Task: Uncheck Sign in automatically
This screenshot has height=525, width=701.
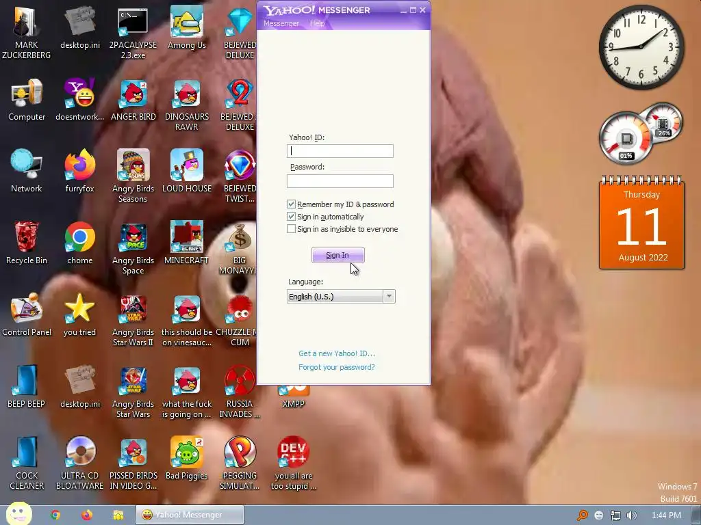Action: 291,217
